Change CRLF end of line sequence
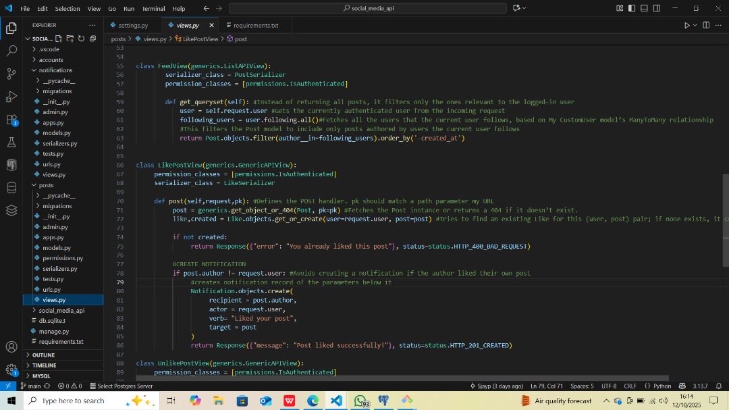 pyautogui.click(x=630, y=386)
